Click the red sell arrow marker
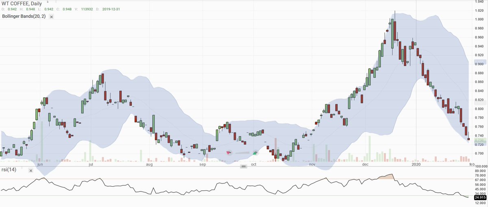This screenshot has height=207, width=488. point(229,153)
